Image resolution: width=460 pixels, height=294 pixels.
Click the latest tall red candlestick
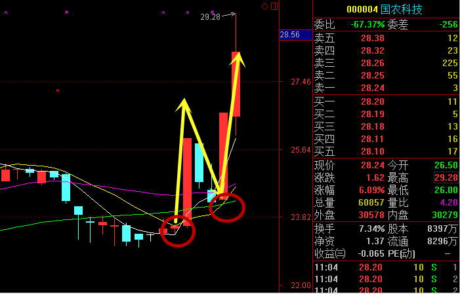236,84
